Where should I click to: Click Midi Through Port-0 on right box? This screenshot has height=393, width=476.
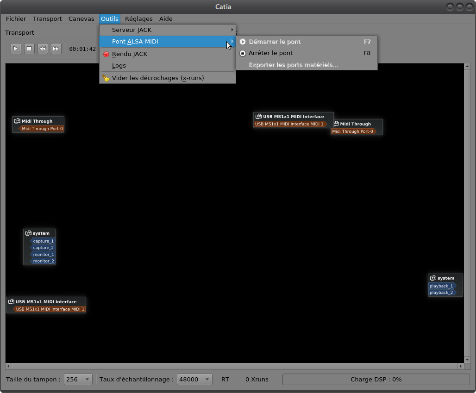[354, 131]
